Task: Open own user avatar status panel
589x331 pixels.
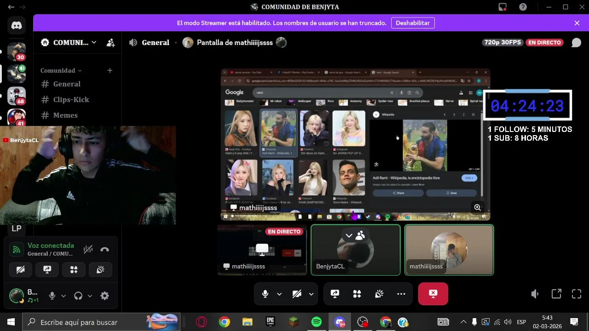Action: [x=17, y=296]
